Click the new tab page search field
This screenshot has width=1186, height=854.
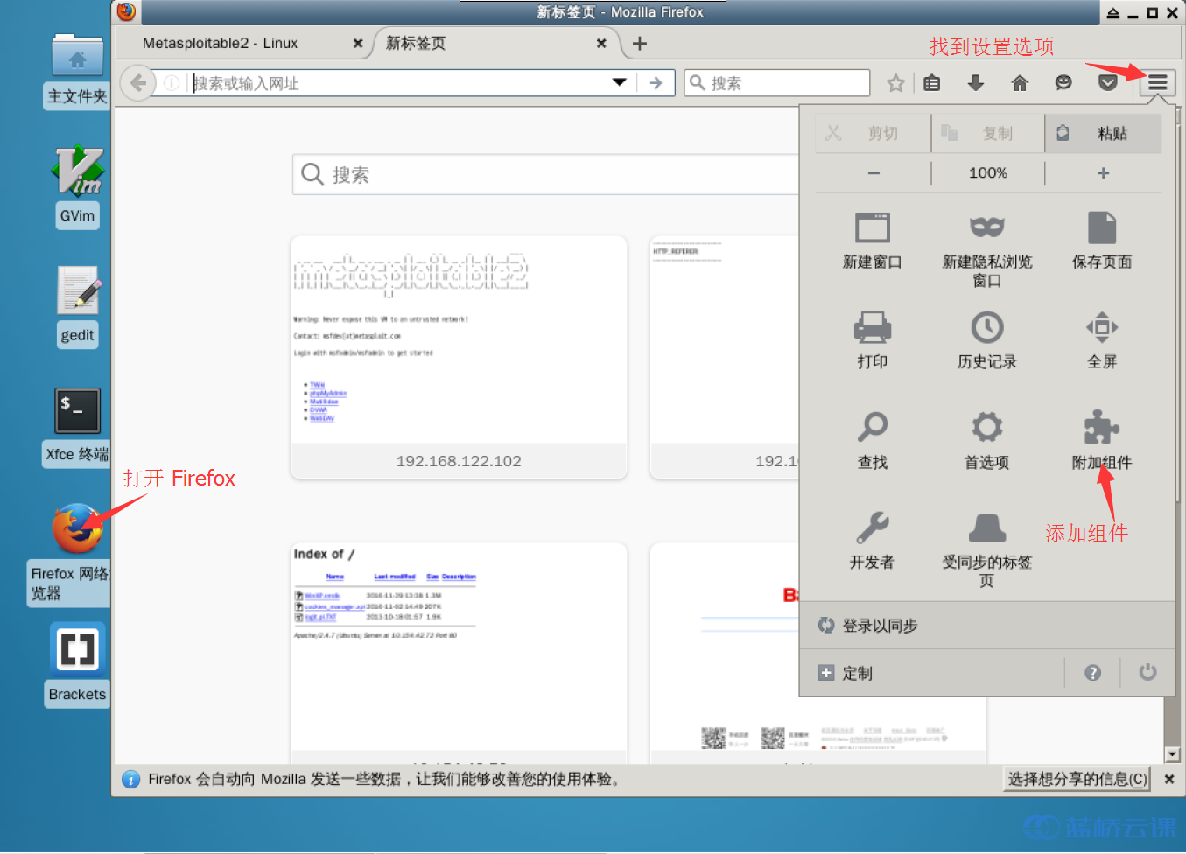(546, 174)
